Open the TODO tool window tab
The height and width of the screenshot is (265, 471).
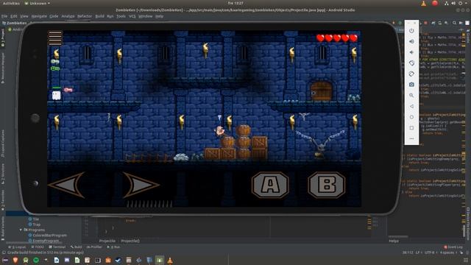point(38,247)
